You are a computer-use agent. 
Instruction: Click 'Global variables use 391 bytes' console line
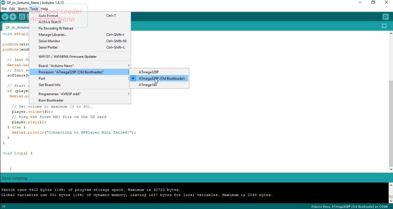(137, 195)
